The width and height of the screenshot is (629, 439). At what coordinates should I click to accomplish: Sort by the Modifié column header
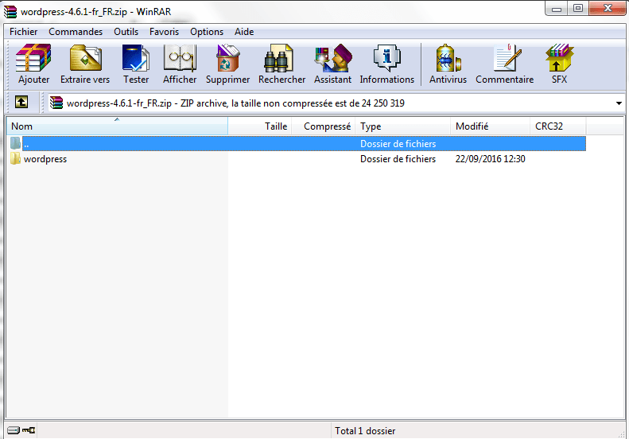point(490,126)
